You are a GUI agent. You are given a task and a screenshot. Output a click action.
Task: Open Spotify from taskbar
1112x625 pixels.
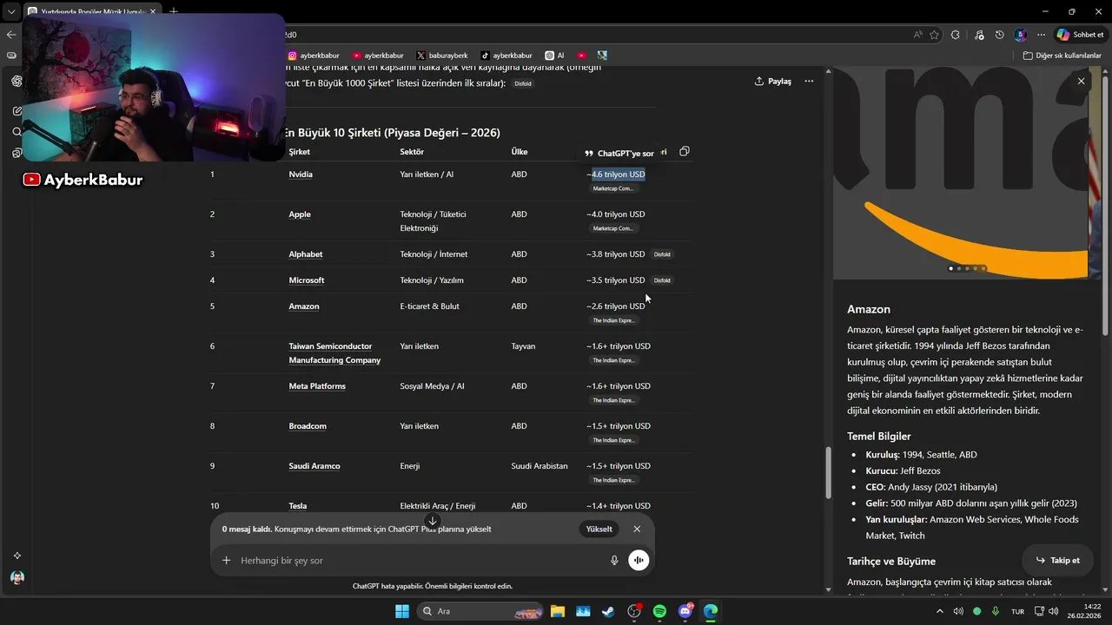(659, 611)
